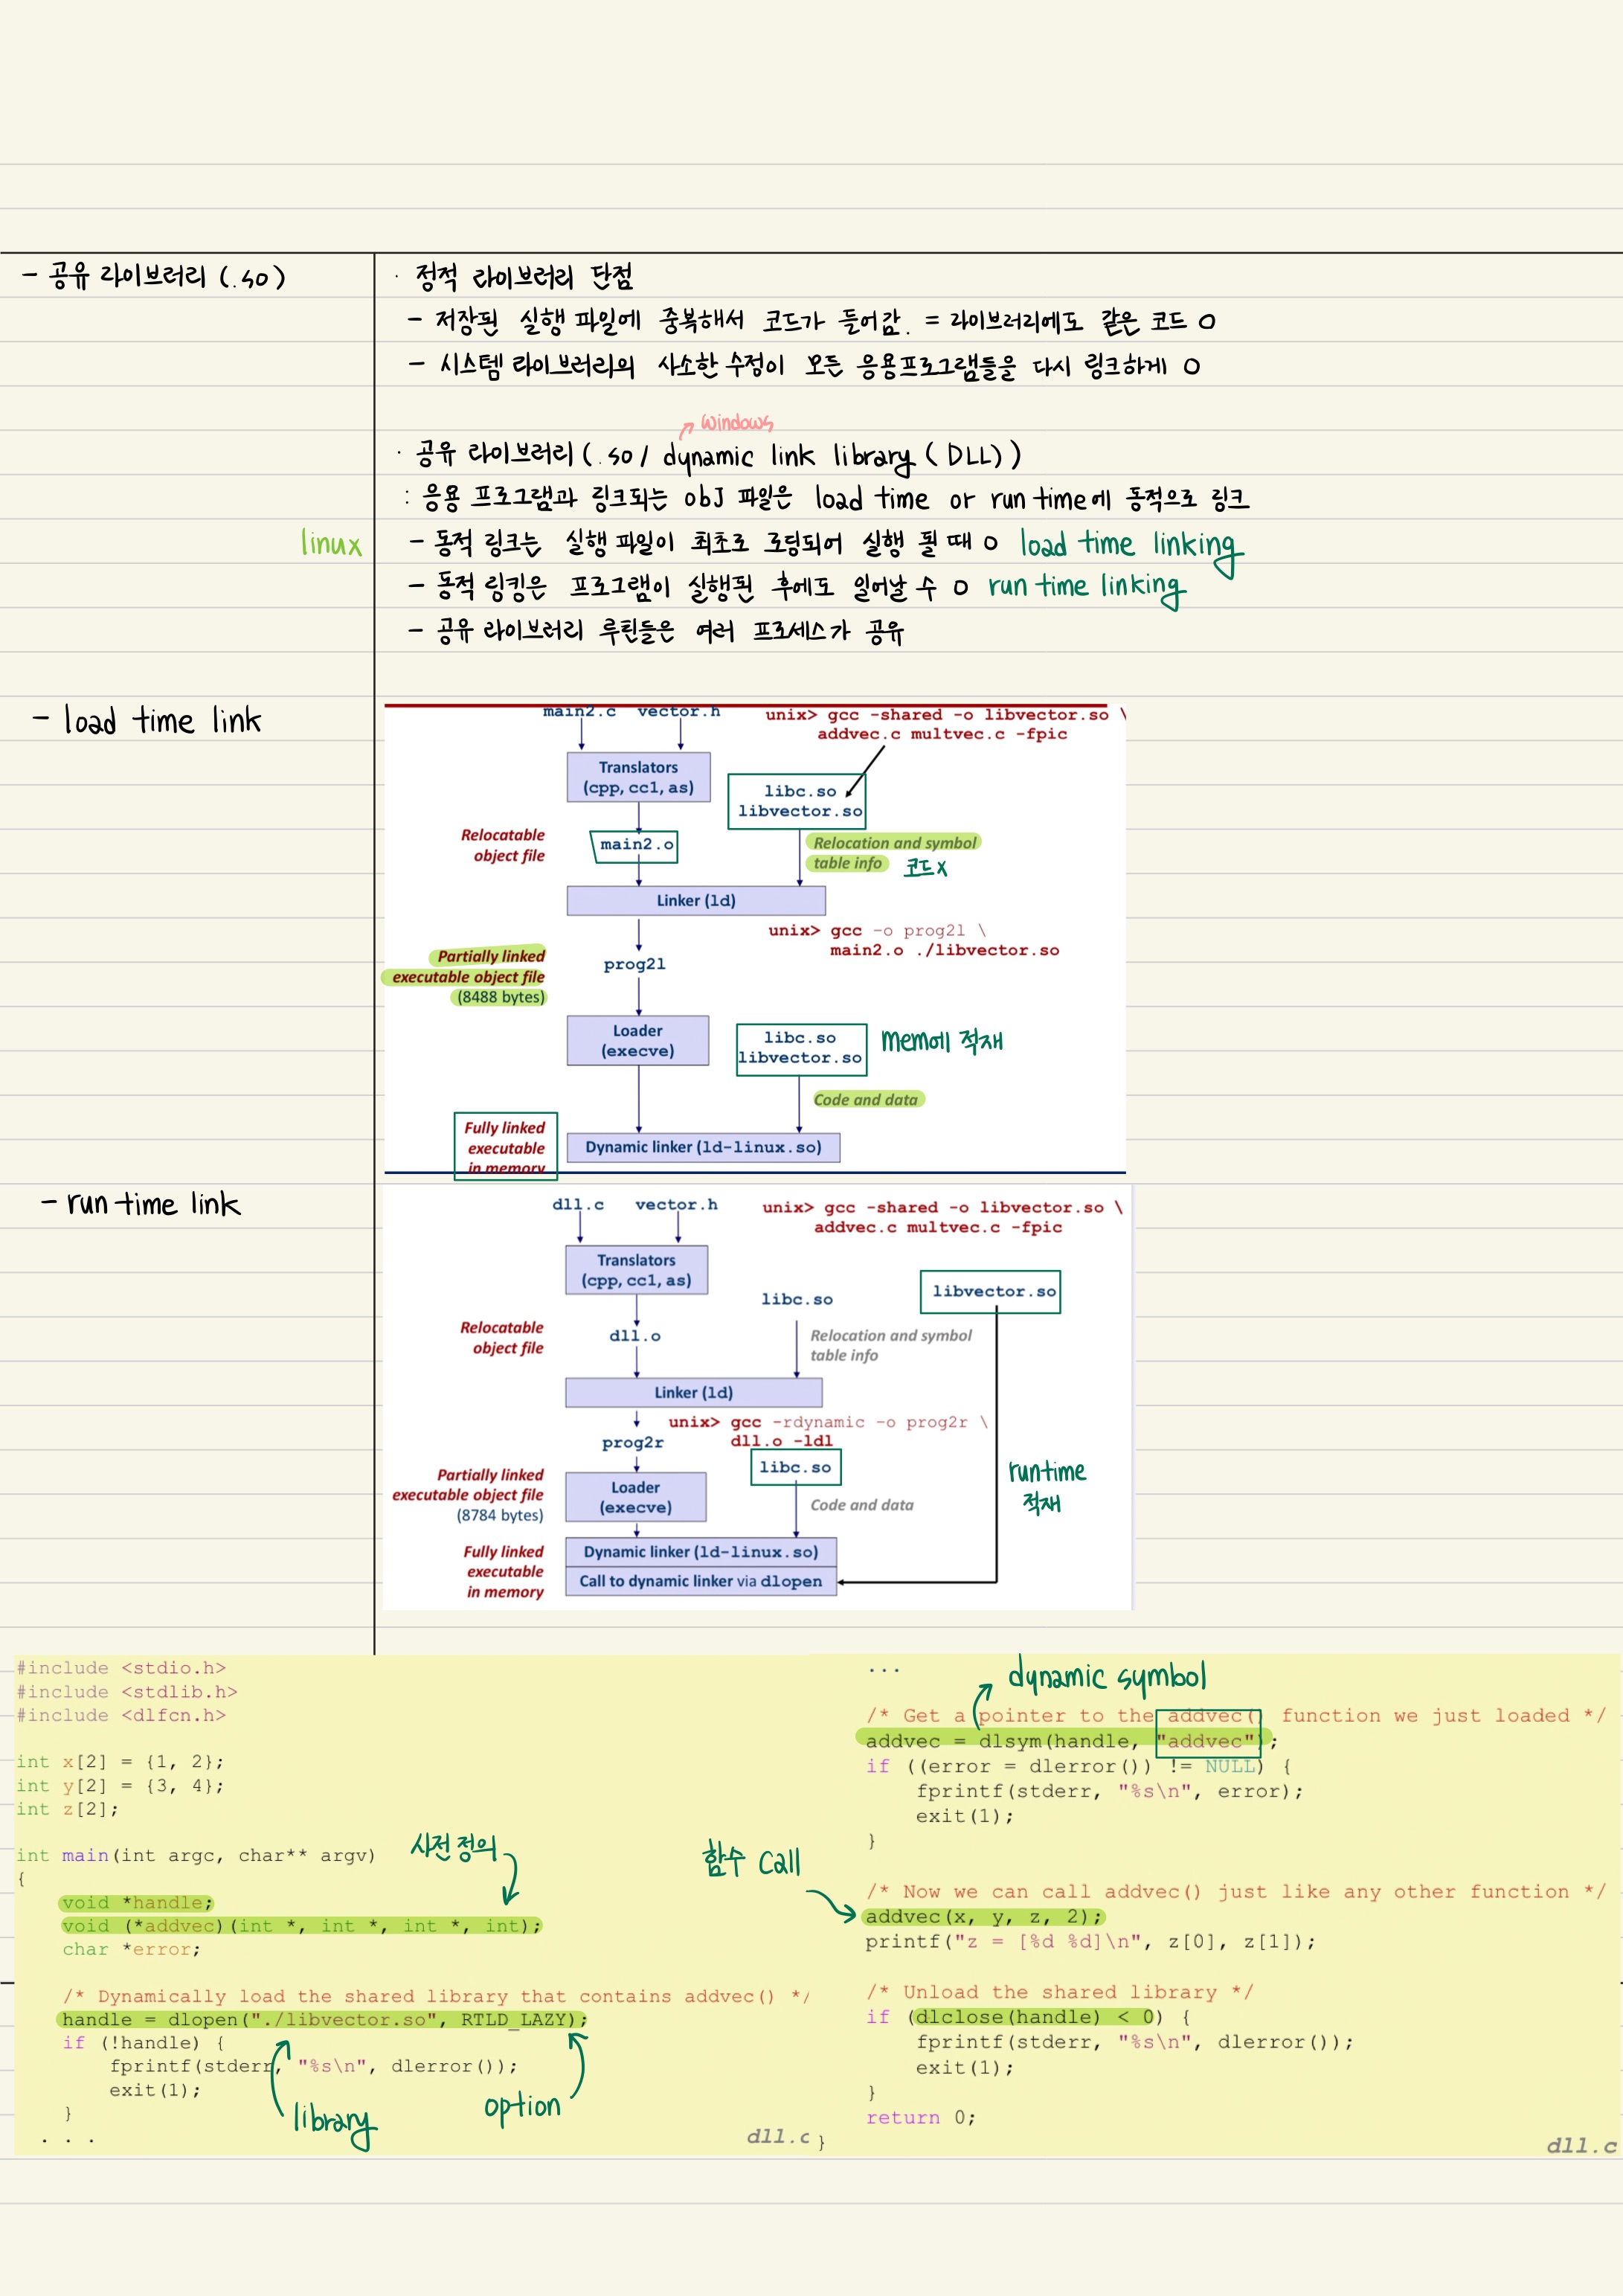
Task: Select the "run time linking" green handwriting
Action: 1086,587
